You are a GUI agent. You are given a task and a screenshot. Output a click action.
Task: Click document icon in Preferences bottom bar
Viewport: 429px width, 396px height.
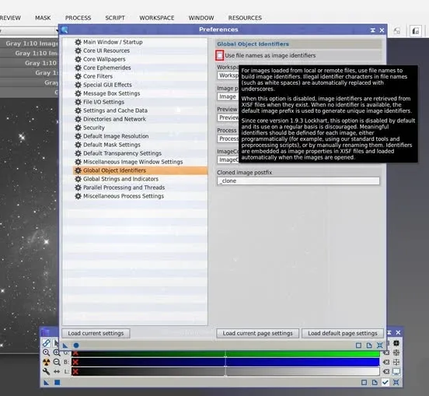click(369, 345)
